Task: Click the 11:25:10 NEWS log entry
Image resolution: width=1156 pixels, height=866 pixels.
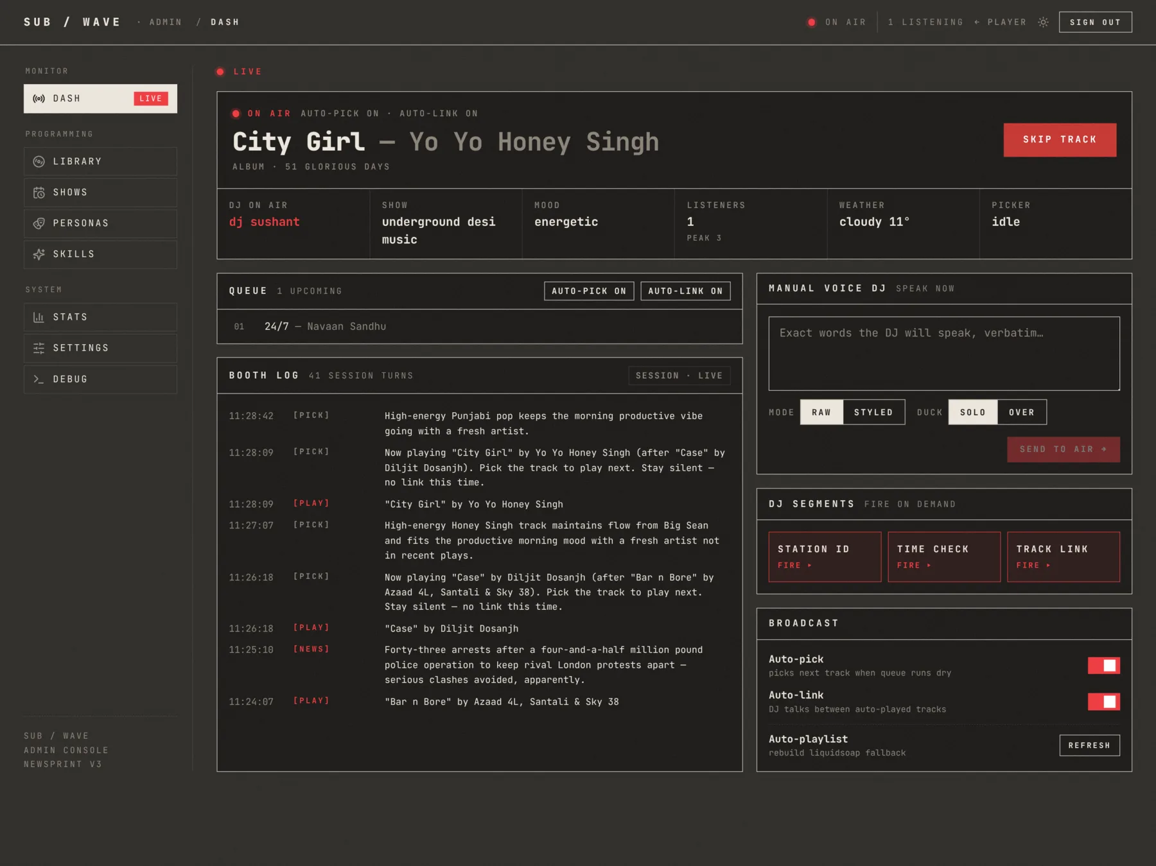Action: (x=479, y=665)
